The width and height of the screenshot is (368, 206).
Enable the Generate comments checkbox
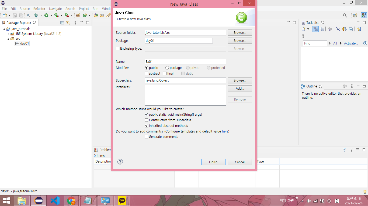(x=147, y=137)
